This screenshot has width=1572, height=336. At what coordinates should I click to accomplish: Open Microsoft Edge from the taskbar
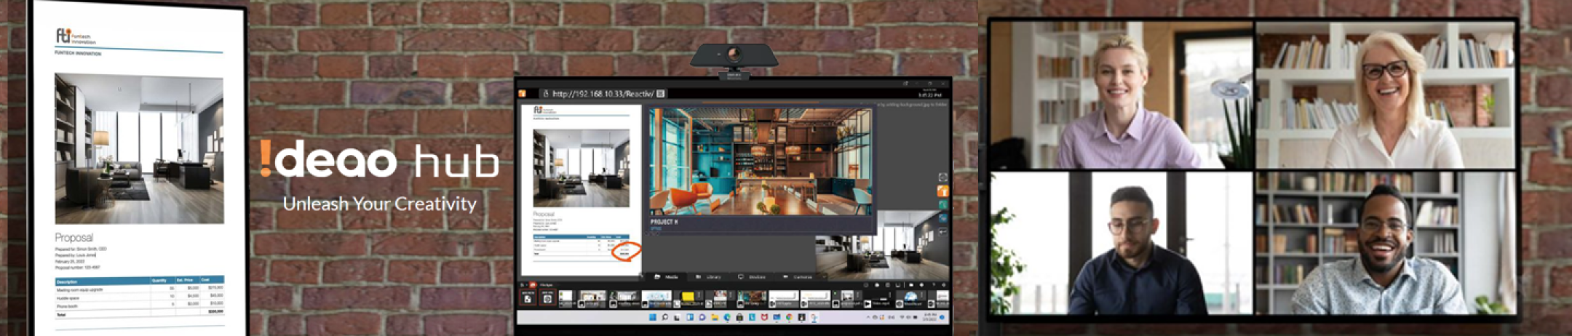tap(727, 317)
